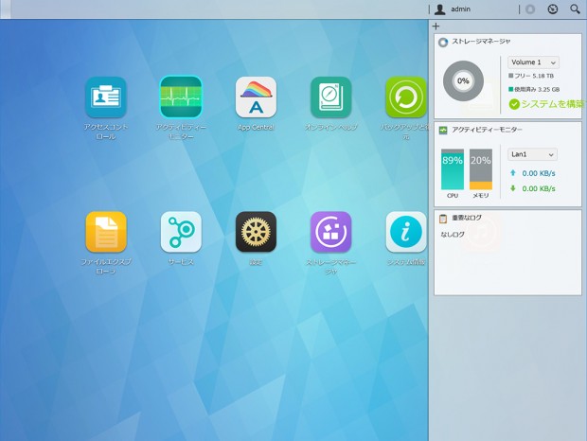Open the search magnifier icon
The image size is (587, 441).
tap(575, 9)
